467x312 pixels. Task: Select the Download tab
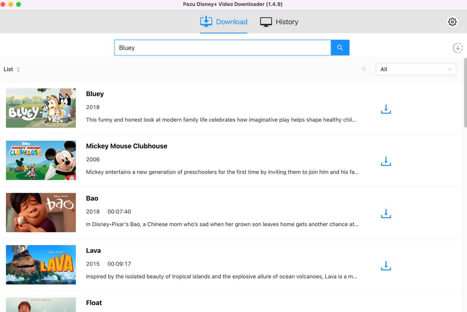[x=224, y=22]
